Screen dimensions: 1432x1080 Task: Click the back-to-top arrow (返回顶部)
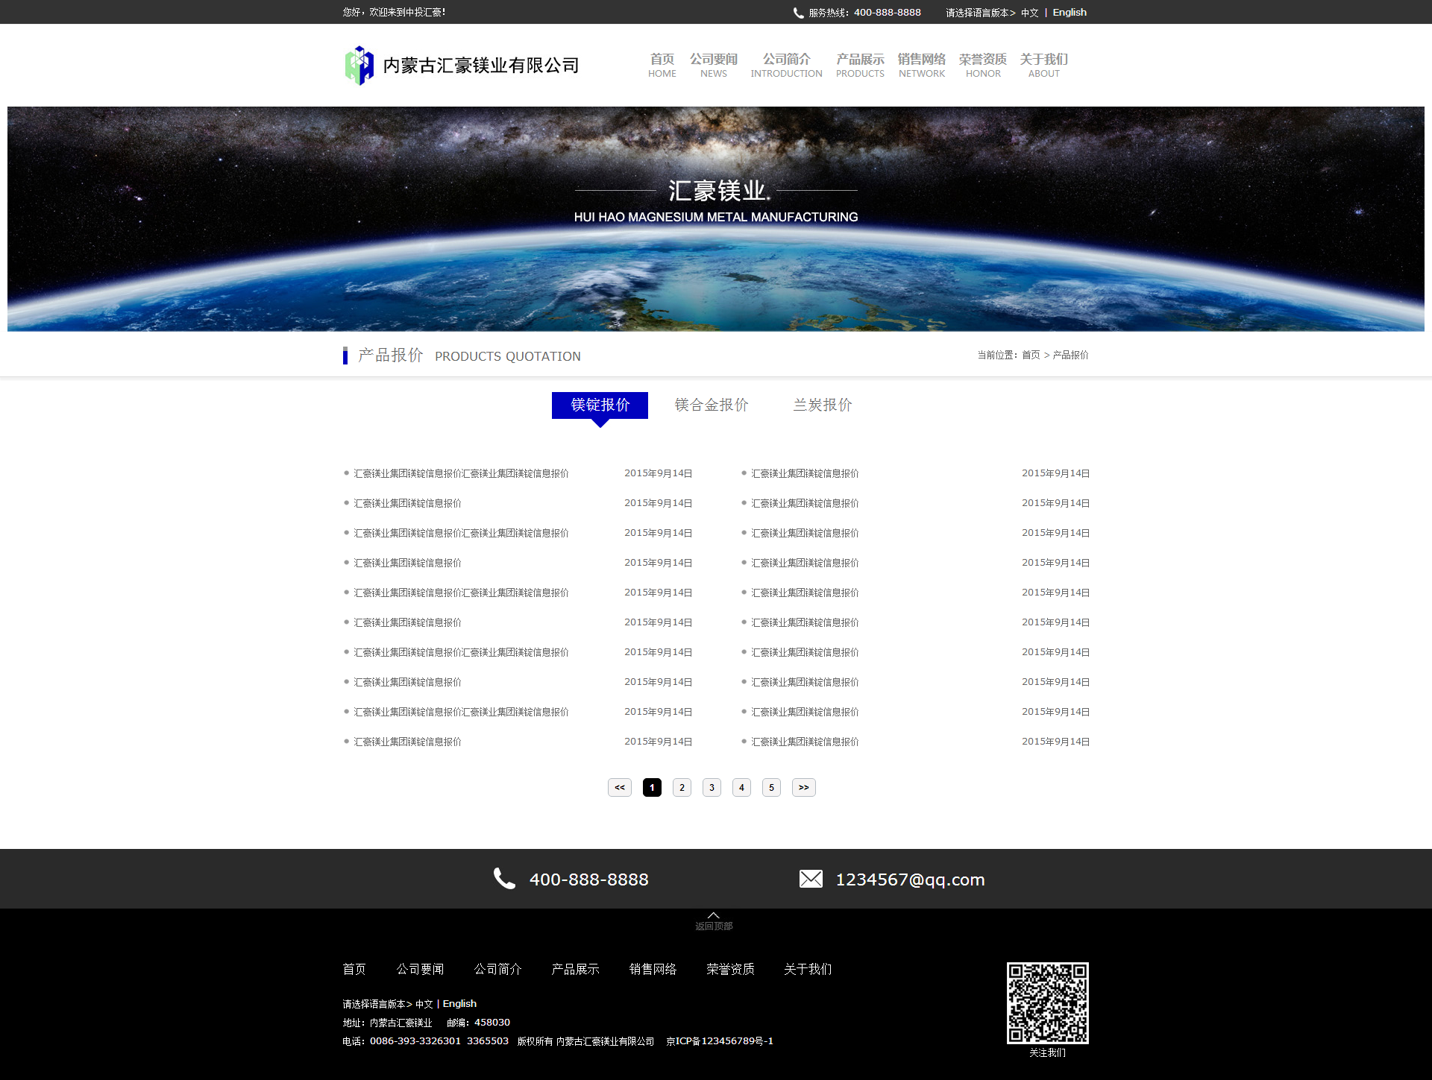pyautogui.click(x=714, y=920)
